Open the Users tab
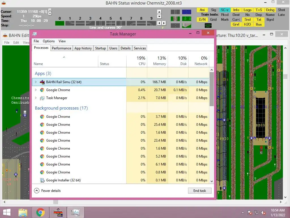This screenshot has width=290, height=218. [113, 48]
